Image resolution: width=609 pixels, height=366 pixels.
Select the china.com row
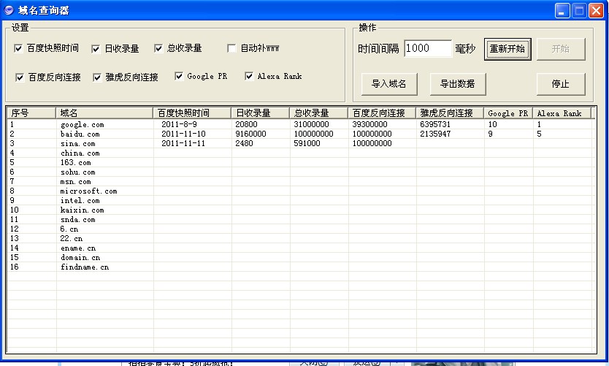[x=301, y=153]
